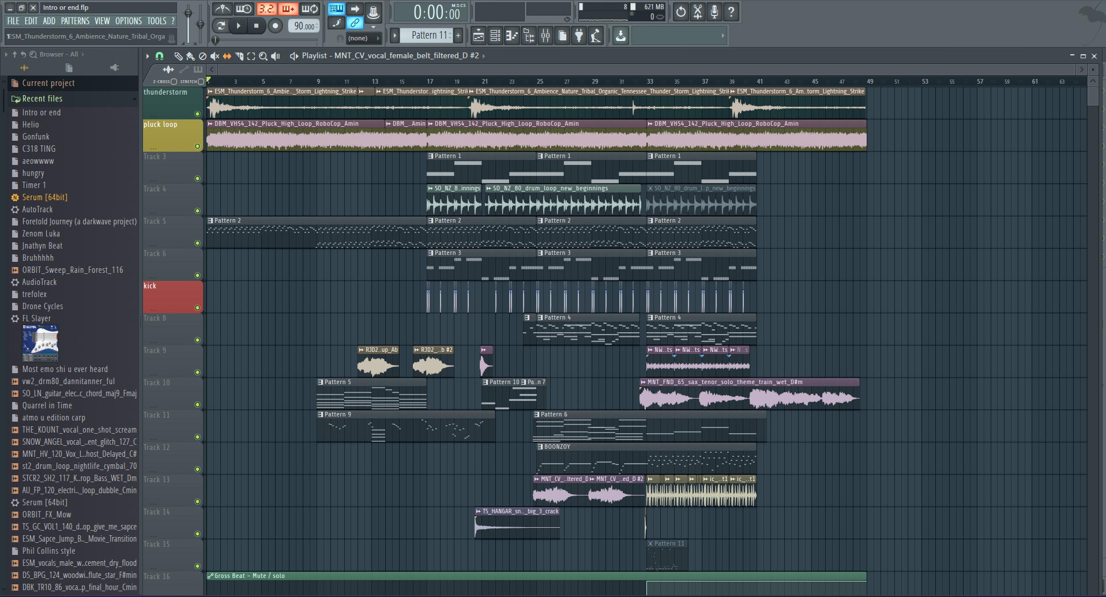The image size is (1106, 597).
Task: Open the ADD menu
Action: pos(49,21)
